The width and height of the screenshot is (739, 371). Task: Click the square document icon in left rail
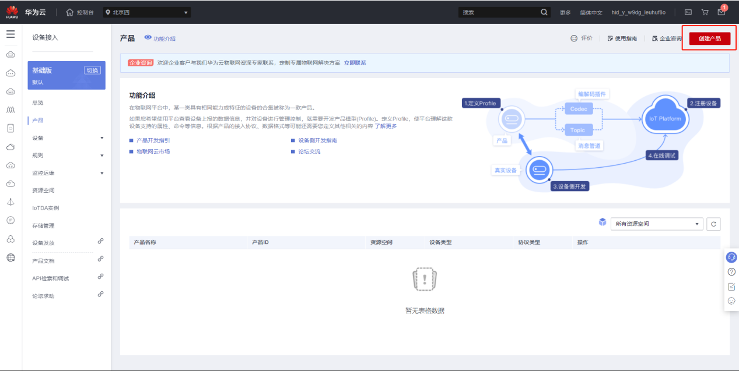(10, 128)
